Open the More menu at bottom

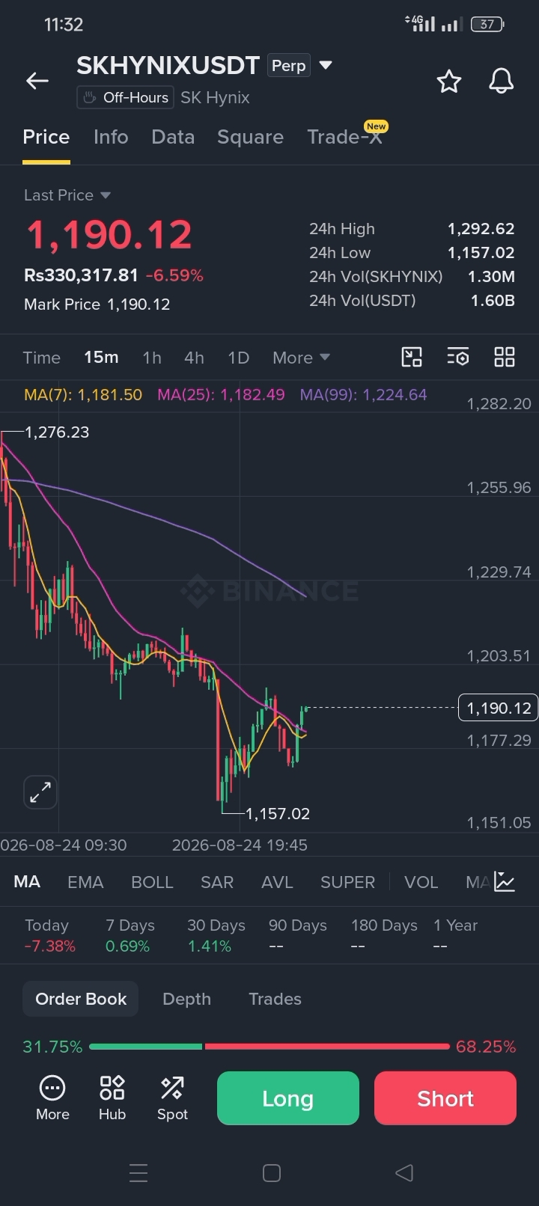[x=52, y=1098]
